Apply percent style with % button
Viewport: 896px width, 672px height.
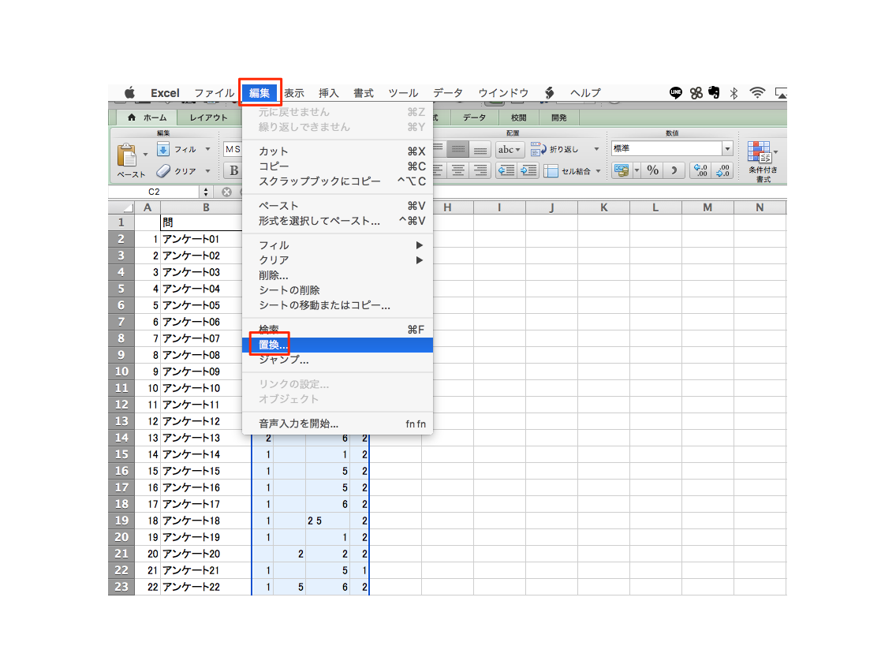[652, 170]
